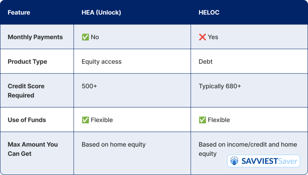Click the Monthly Payments row label
The width and height of the screenshot is (308, 175).
point(35,37)
